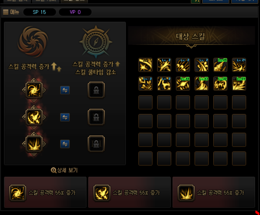This screenshot has width=260, height=215.
Task: Choose the Lv.44 target skill icon
Action: click(183, 84)
